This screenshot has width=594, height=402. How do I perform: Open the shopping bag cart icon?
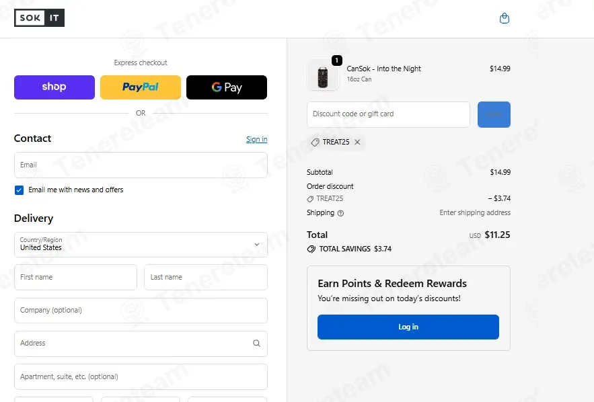[x=505, y=18]
